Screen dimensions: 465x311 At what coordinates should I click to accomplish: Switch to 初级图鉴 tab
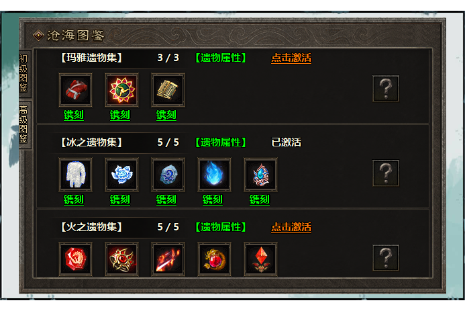[x=23, y=73]
